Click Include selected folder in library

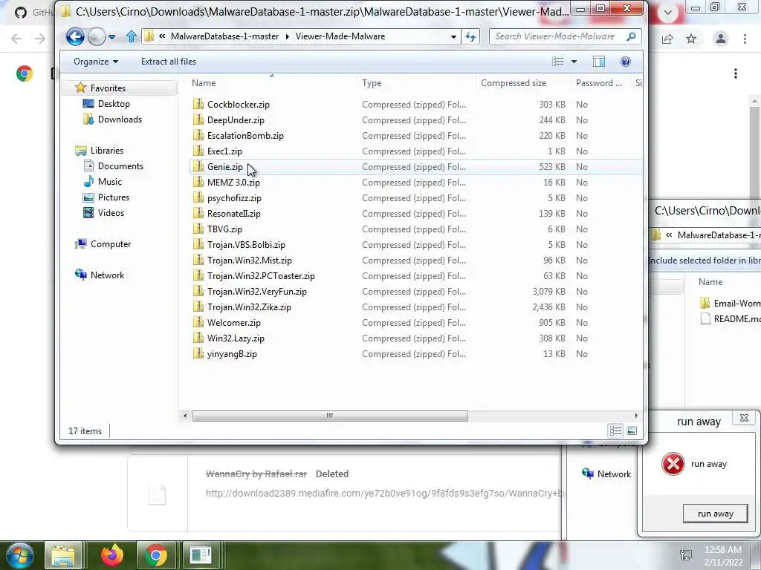705,261
